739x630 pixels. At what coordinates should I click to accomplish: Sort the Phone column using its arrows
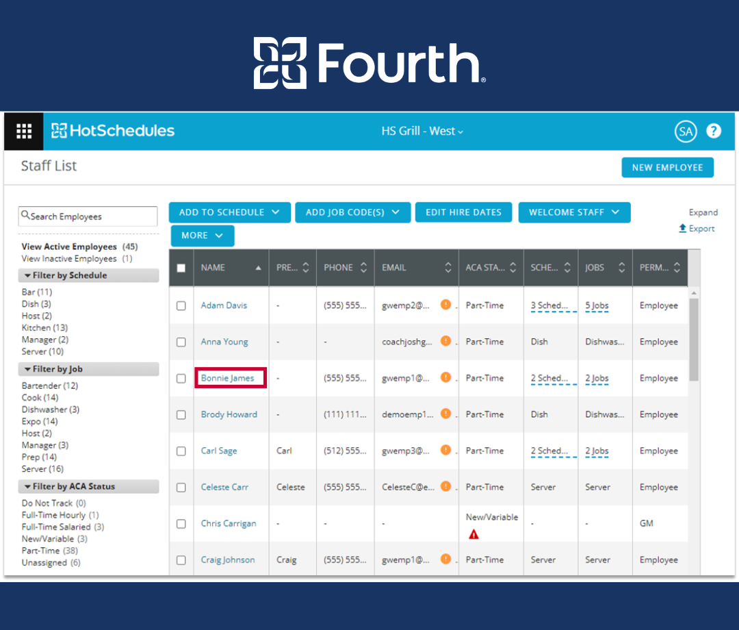(x=363, y=267)
